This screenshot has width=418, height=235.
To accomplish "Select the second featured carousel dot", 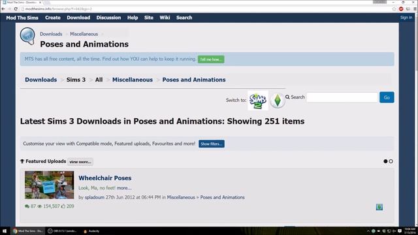I will point(391,161).
